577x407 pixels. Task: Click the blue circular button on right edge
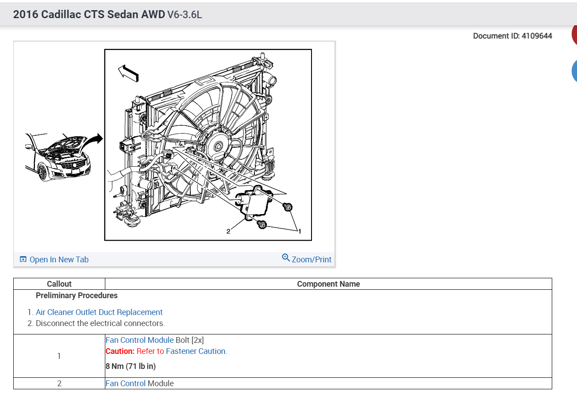(574, 71)
